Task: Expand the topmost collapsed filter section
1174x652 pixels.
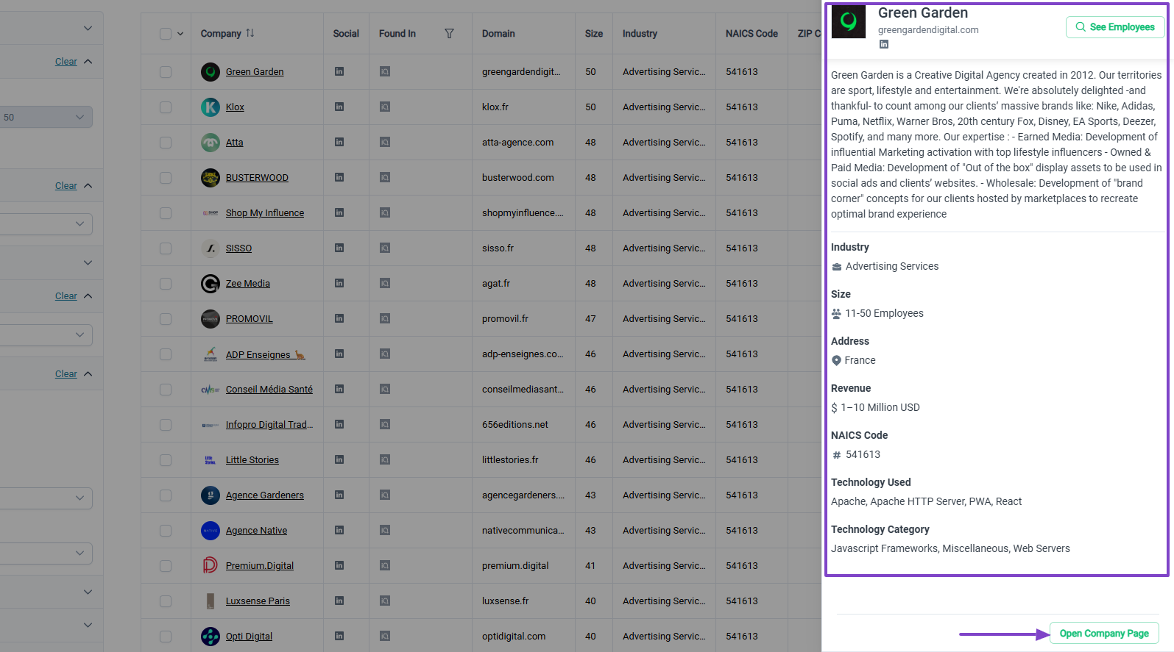Action: (88, 29)
